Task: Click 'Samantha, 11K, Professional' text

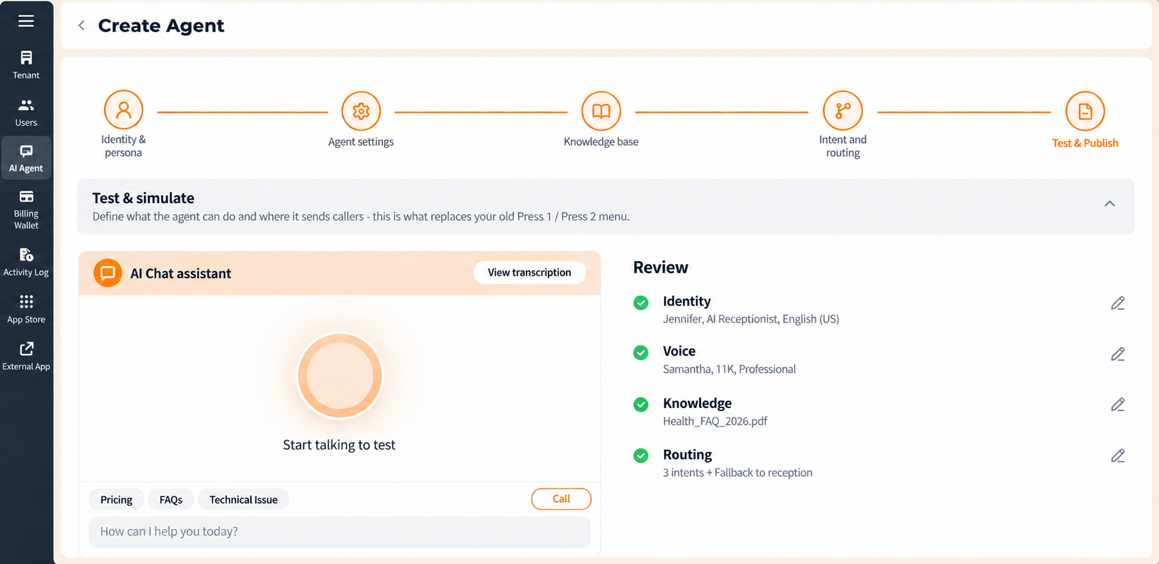Action: [729, 369]
